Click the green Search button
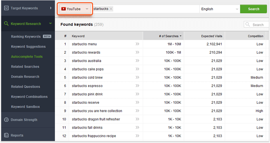 pos(254,9)
